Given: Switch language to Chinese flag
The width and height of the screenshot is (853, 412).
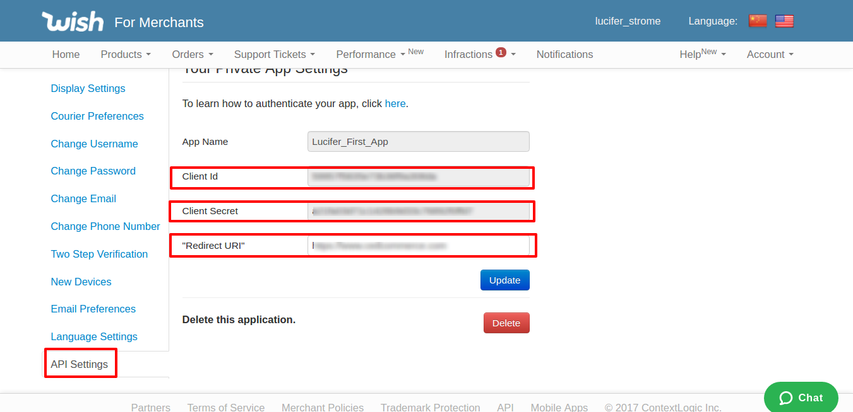Looking at the screenshot, I should pos(758,21).
